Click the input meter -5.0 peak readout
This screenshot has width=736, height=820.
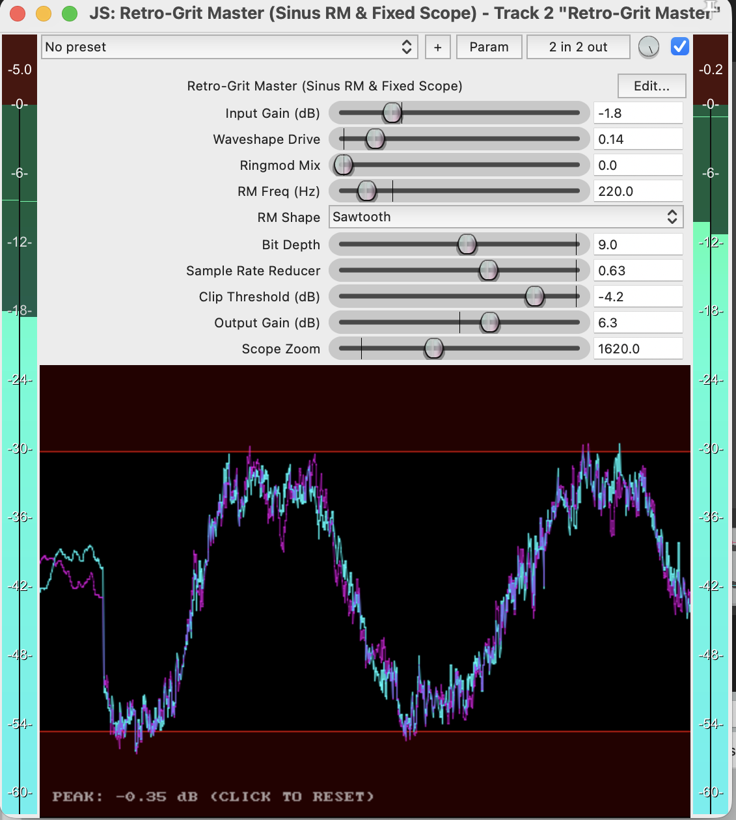20,69
